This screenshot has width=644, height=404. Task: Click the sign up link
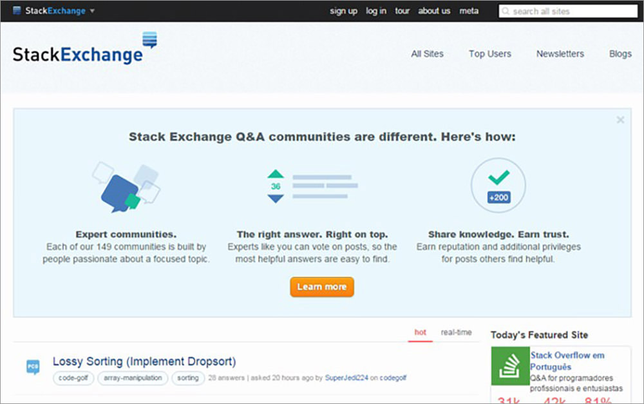coord(343,11)
